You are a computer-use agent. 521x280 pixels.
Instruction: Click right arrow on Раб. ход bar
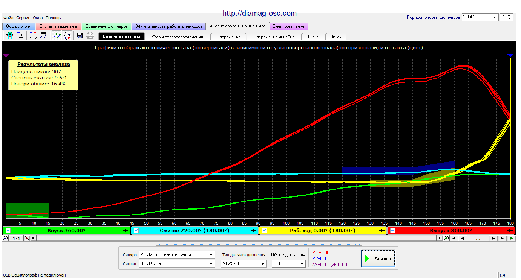point(382,231)
